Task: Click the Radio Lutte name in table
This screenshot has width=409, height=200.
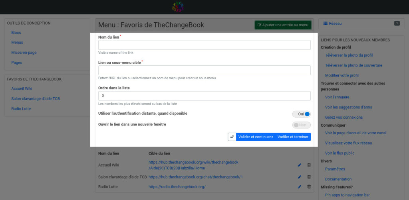Action: click(108, 187)
